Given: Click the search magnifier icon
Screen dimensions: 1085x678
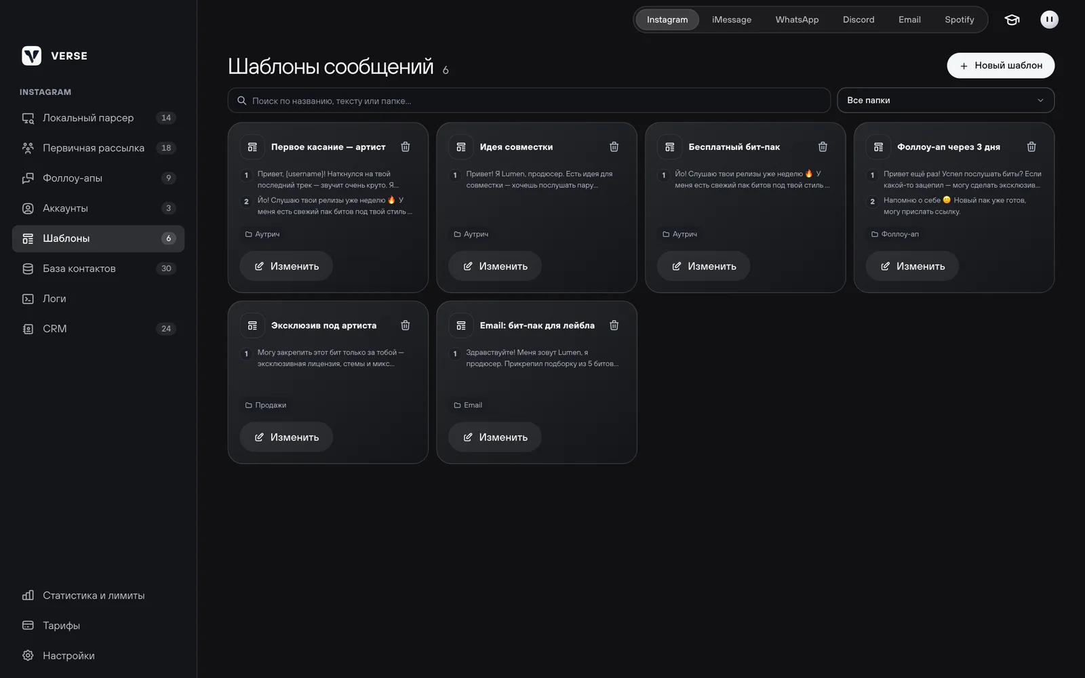Looking at the screenshot, I should click(x=241, y=101).
